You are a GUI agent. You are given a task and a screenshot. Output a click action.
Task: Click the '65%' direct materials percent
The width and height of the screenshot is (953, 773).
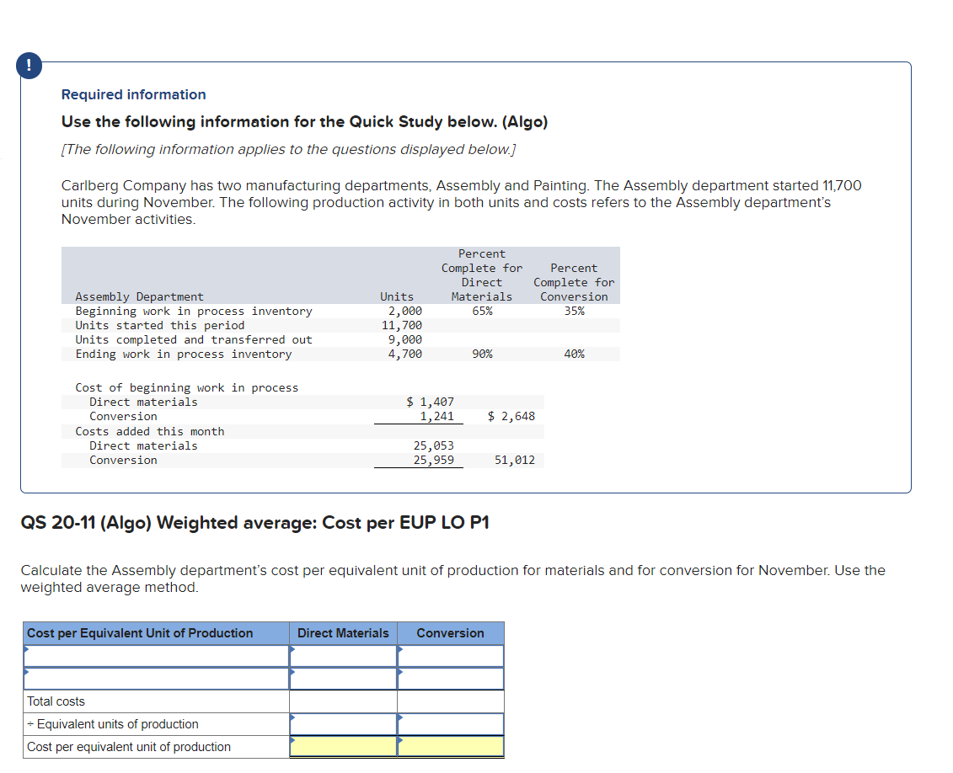pos(483,311)
